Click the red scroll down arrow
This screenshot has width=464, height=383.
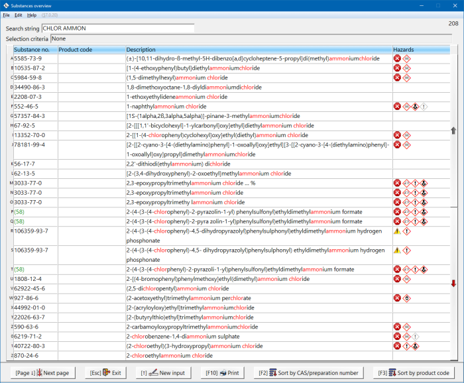coord(453,284)
